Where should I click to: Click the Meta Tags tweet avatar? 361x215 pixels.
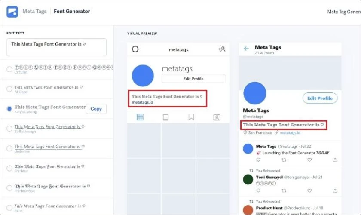point(248,149)
